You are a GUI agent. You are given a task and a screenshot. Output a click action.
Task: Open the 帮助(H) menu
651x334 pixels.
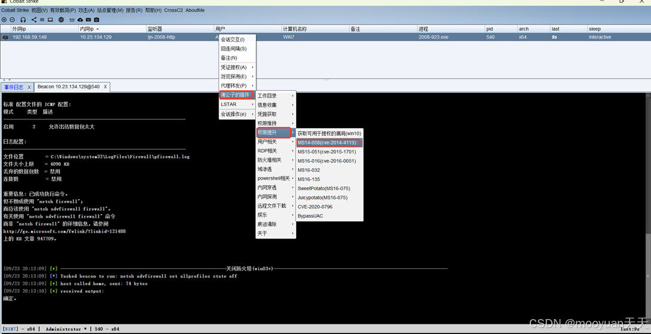153,10
